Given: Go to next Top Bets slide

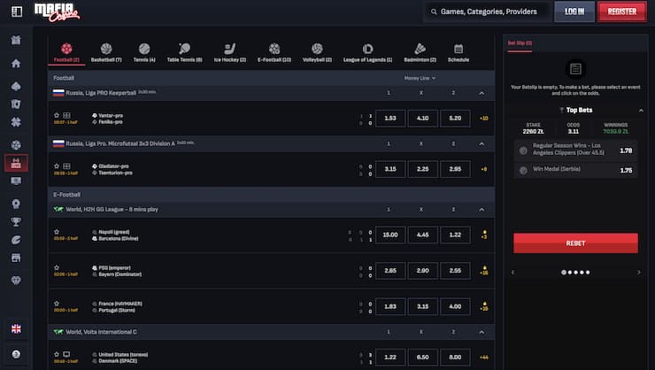Looking at the screenshot, I should (x=639, y=273).
